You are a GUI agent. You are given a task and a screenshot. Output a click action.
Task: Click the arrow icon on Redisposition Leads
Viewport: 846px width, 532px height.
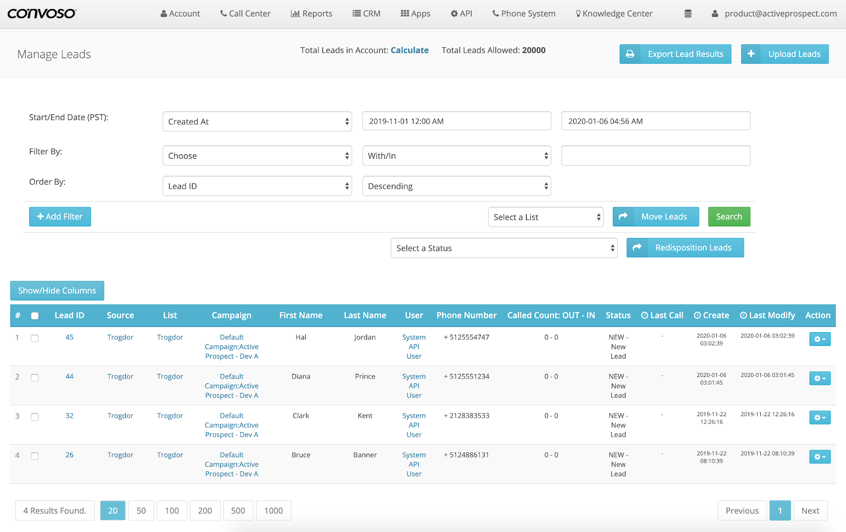(637, 247)
